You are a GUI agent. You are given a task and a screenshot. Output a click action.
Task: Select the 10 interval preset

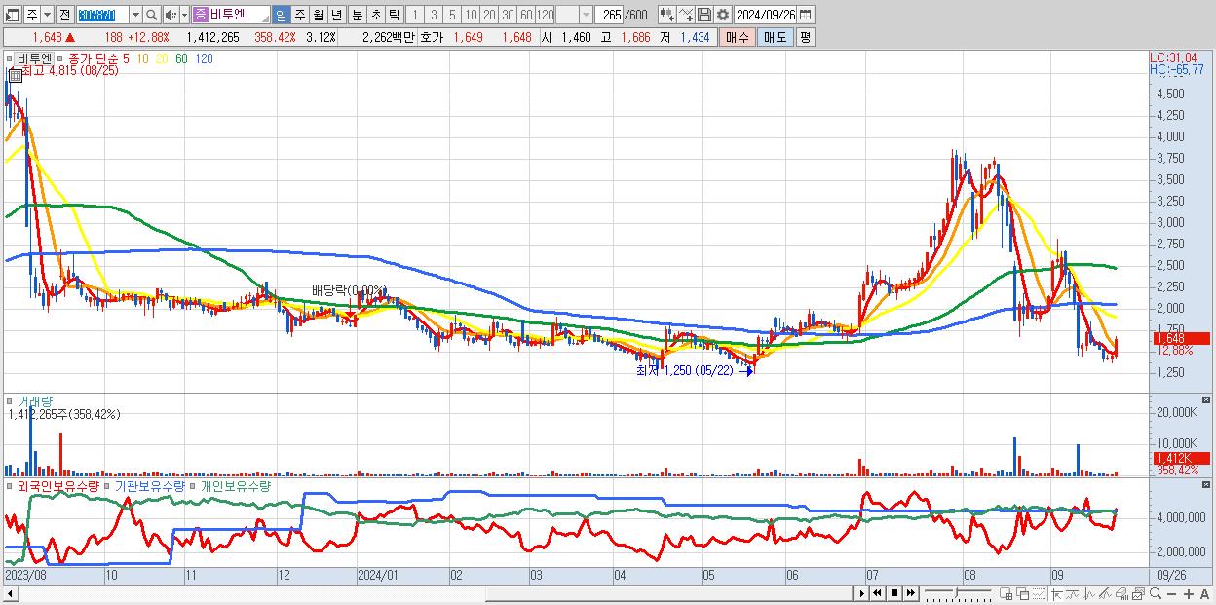click(471, 15)
